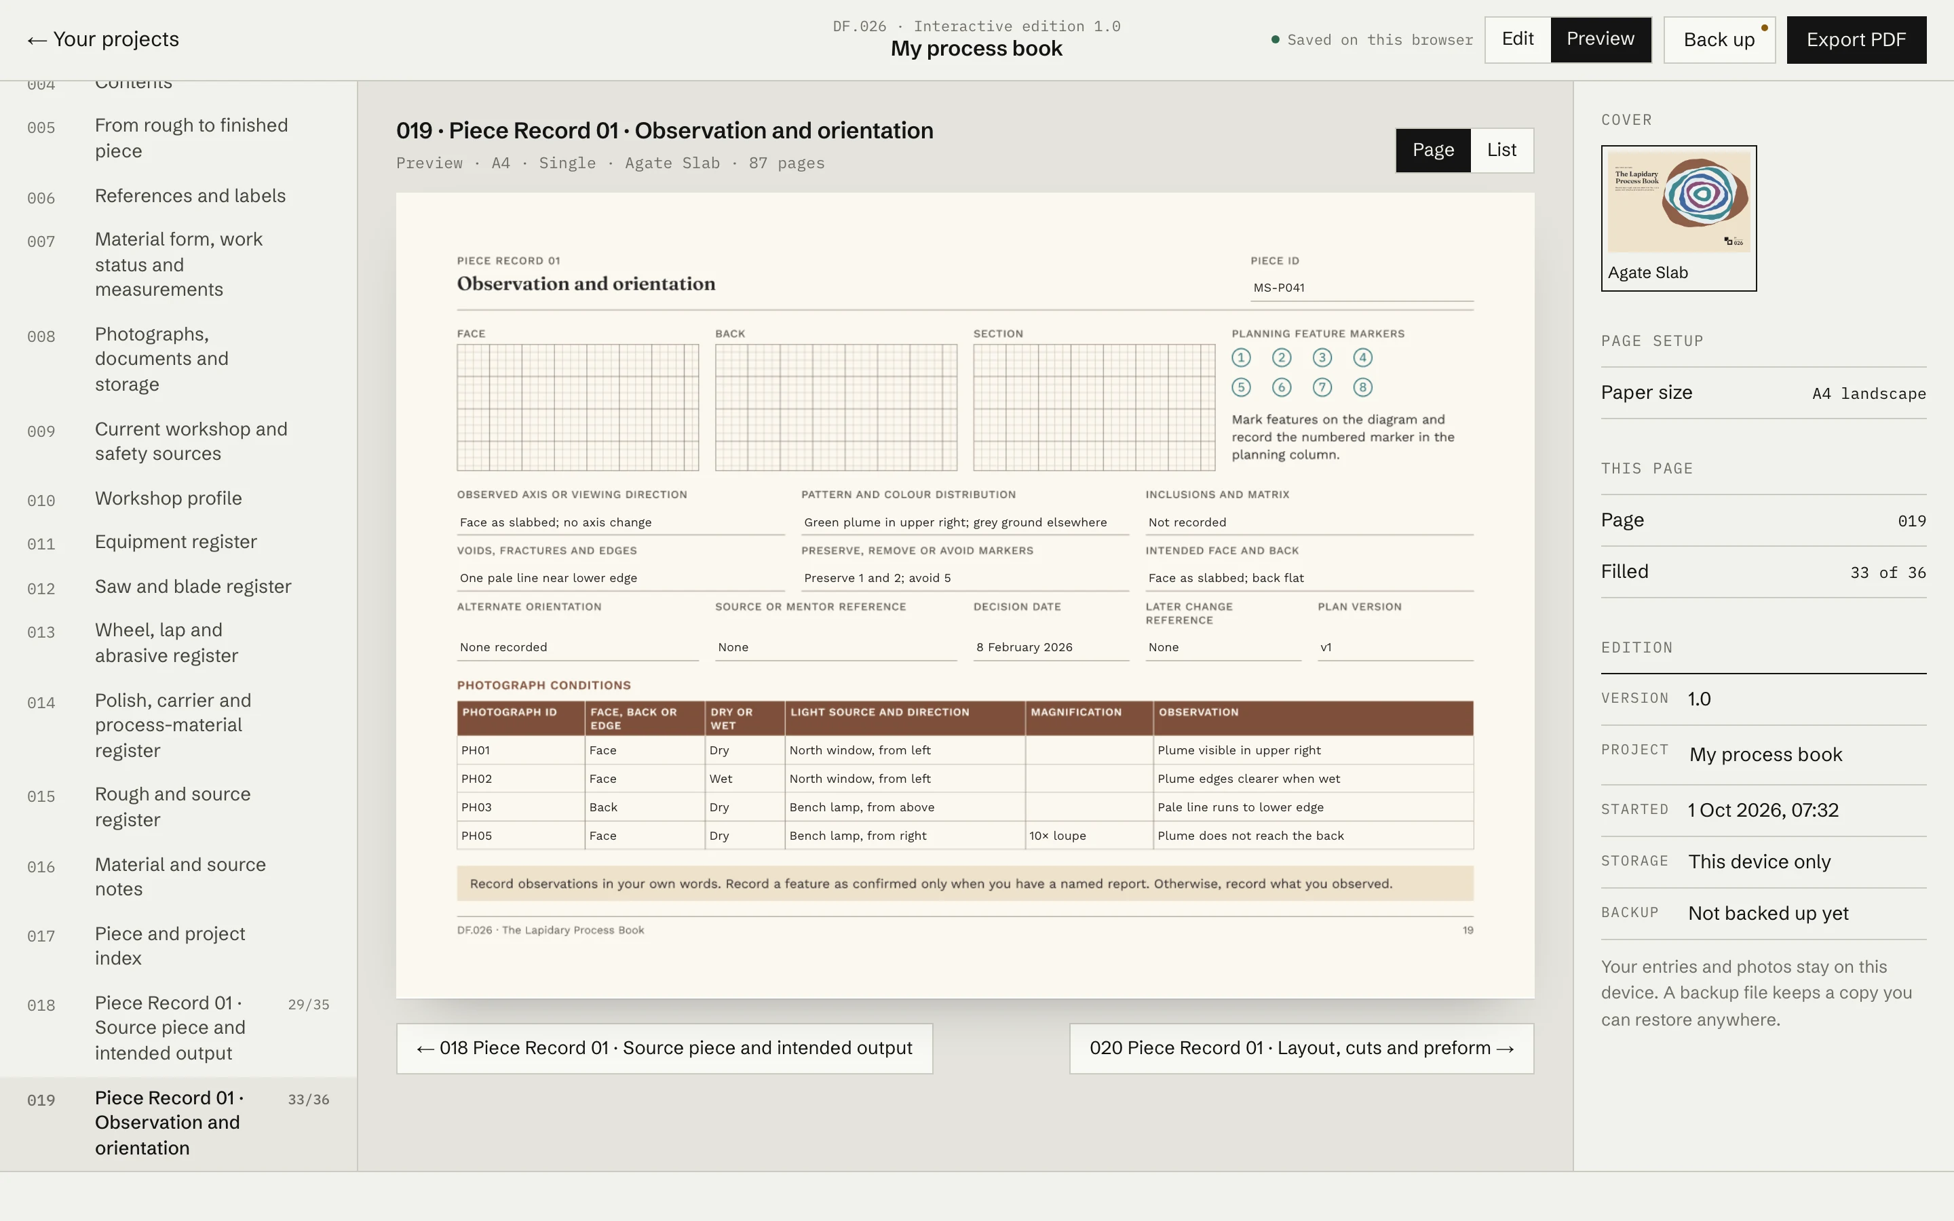1954x1221 pixels.
Task: Switch to Preview mode
Action: [1601, 39]
